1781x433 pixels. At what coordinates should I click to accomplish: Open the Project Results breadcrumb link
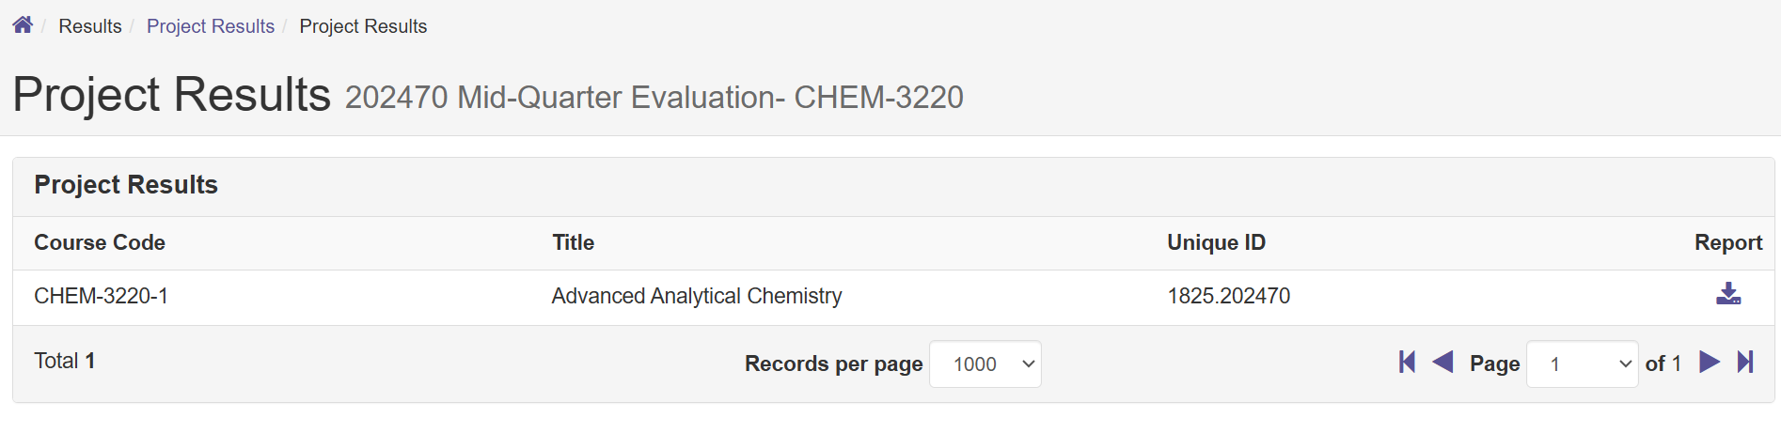coord(211,26)
